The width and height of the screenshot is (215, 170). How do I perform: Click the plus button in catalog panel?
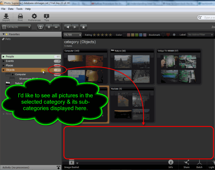[49, 27]
